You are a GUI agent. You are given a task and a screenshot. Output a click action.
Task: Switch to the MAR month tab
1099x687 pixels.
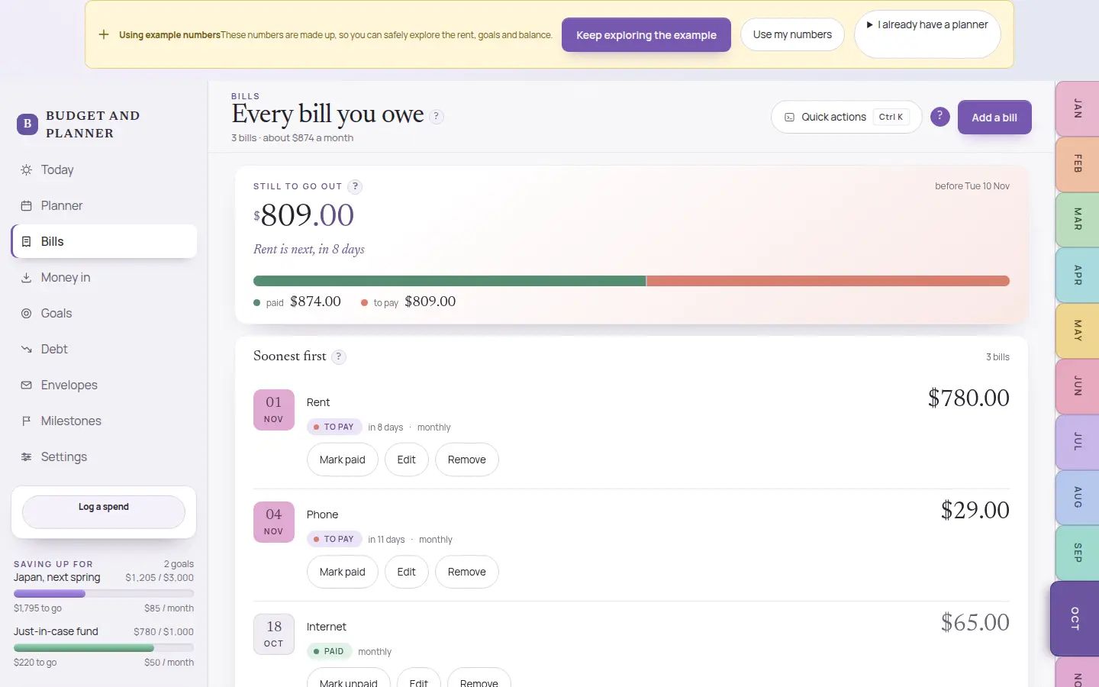click(1077, 219)
